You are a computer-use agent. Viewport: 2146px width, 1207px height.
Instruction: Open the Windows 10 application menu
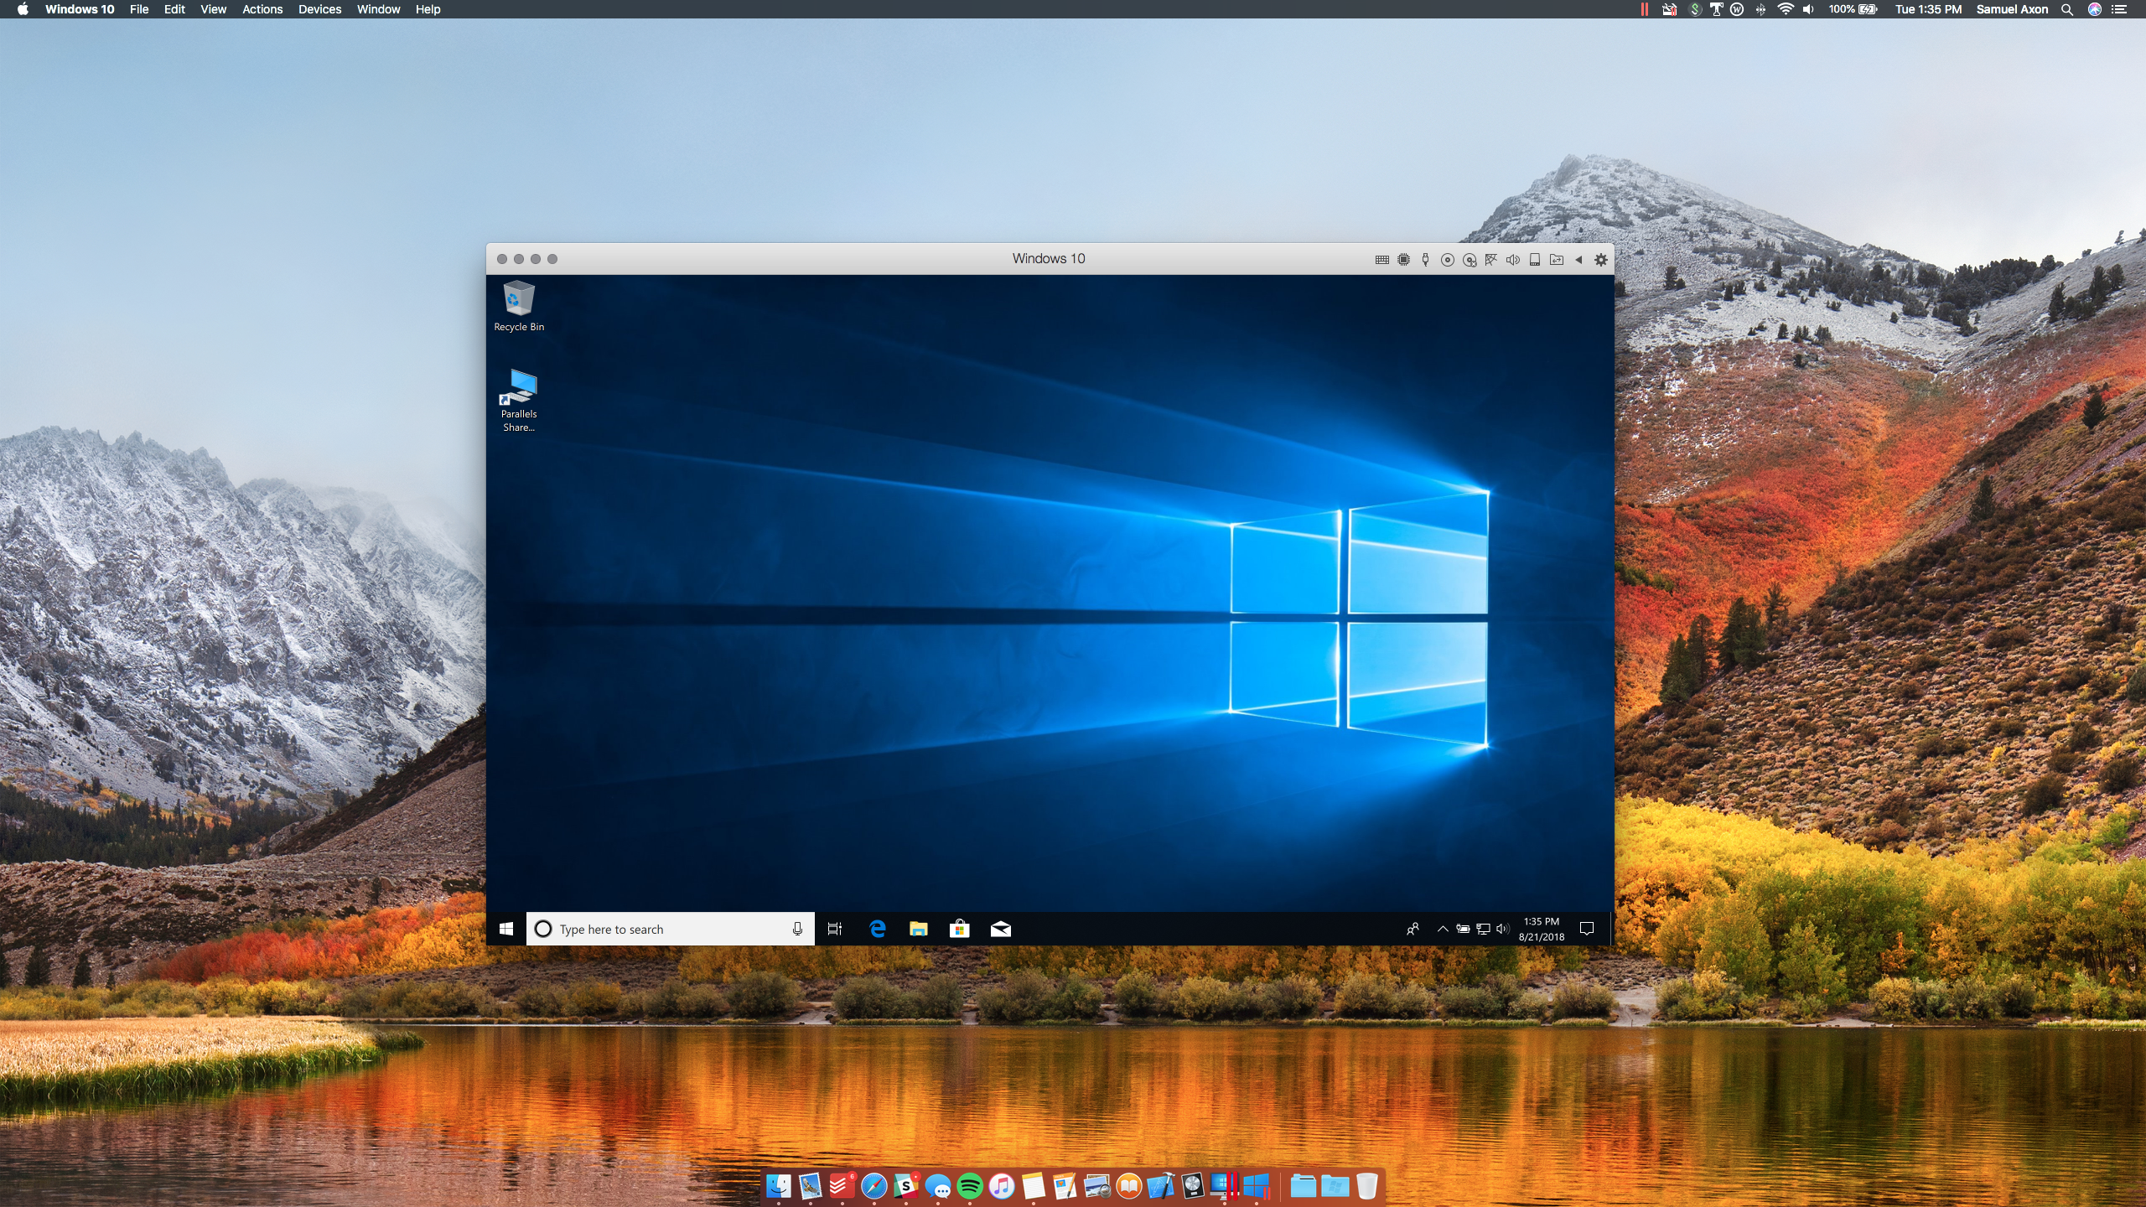click(80, 9)
